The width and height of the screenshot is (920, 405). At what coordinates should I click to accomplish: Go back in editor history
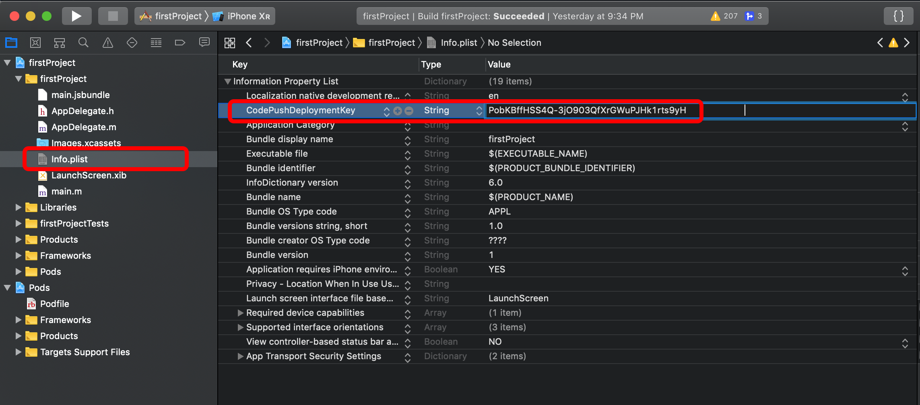[x=249, y=43]
